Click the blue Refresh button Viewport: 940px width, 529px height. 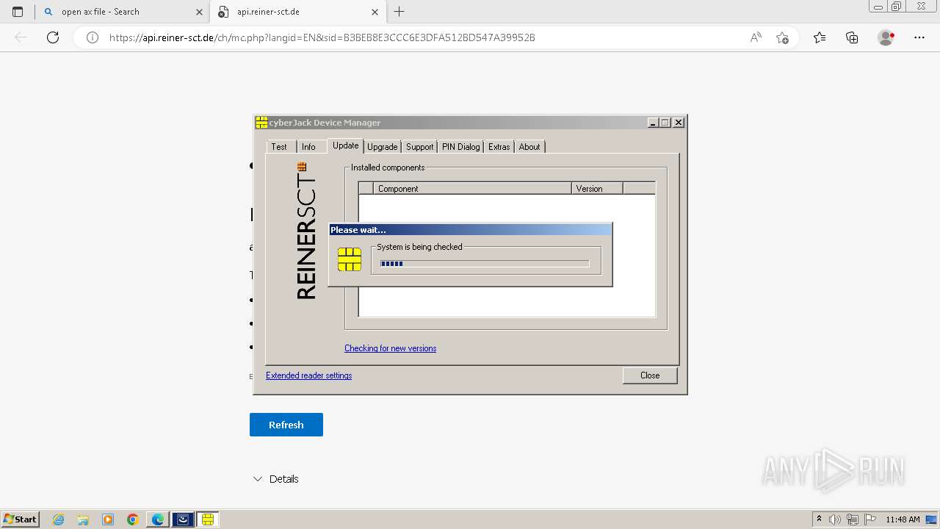coord(286,425)
